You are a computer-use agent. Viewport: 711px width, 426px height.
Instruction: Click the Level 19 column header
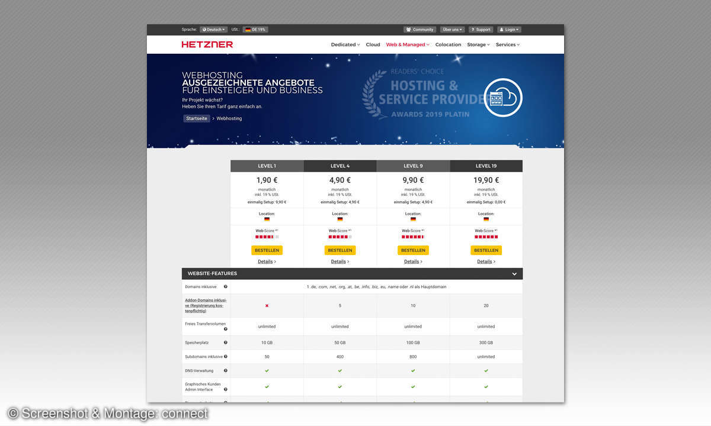click(486, 166)
